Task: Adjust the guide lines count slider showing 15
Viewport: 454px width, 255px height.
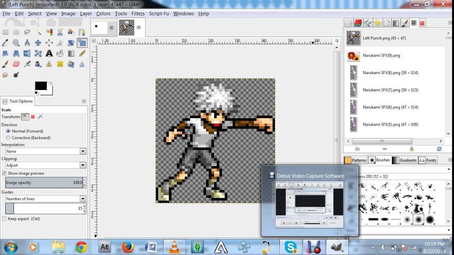Action: coord(45,208)
